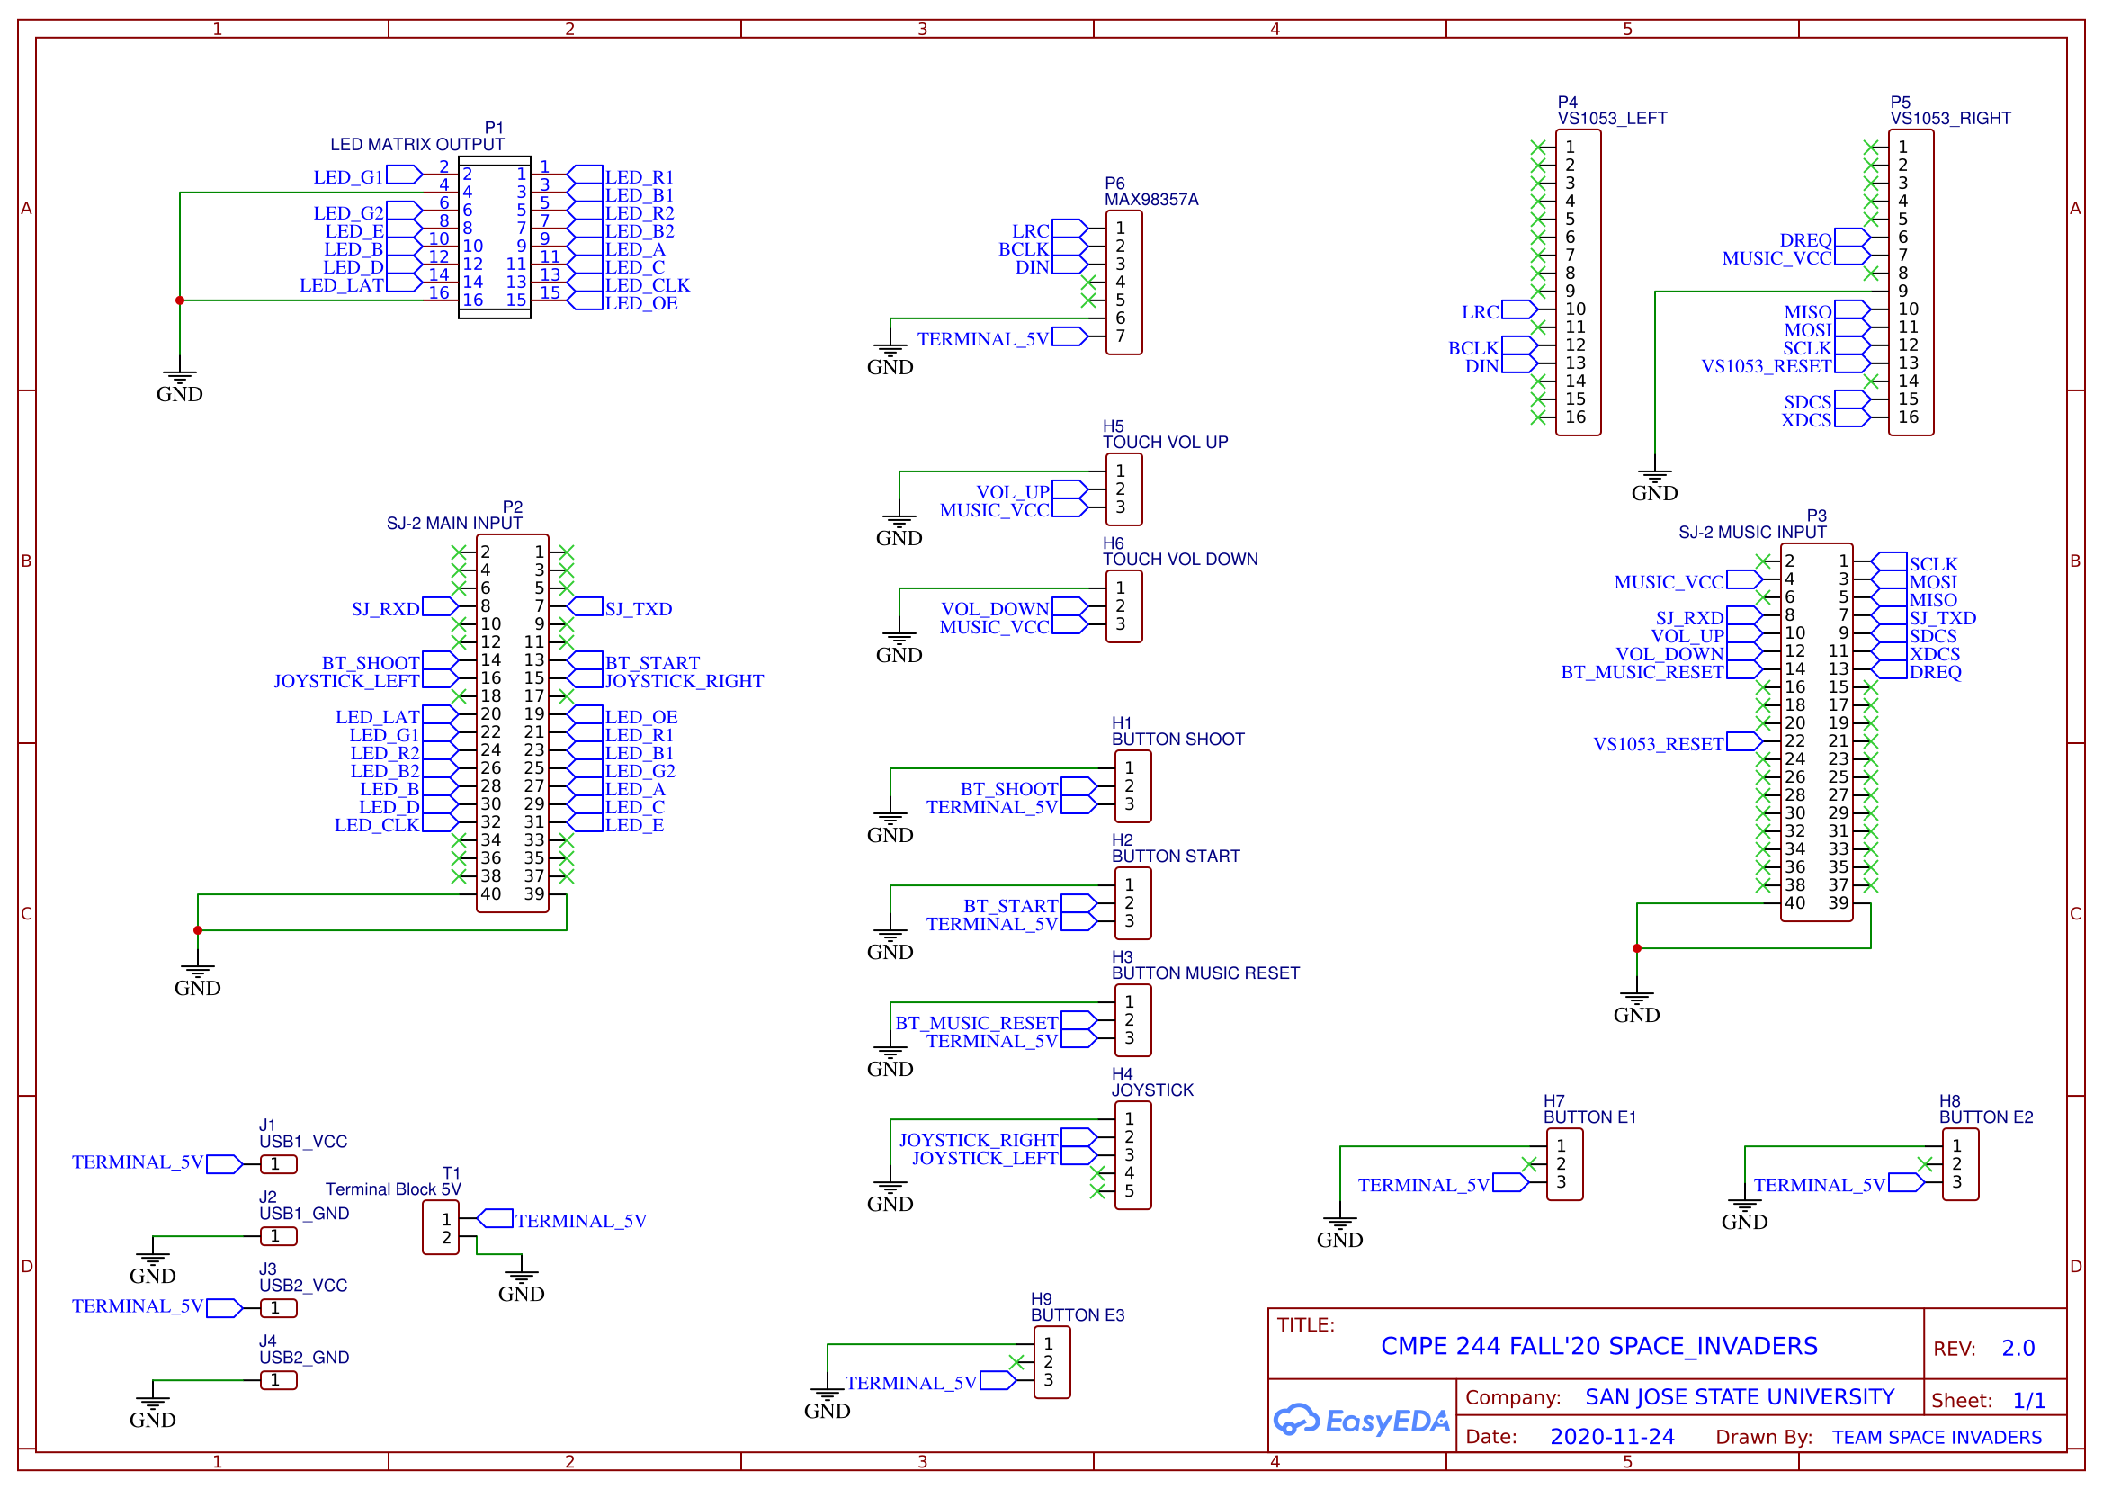
Task: Click the title text CMPE 244 FALL'20 SPACE_INVADERS
Action: (x=1598, y=1346)
